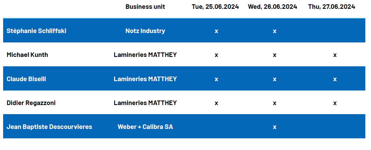Click Lamineries MATTHEY in Michael Kunth's row
This screenshot has height=150, width=371.
tap(145, 55)
